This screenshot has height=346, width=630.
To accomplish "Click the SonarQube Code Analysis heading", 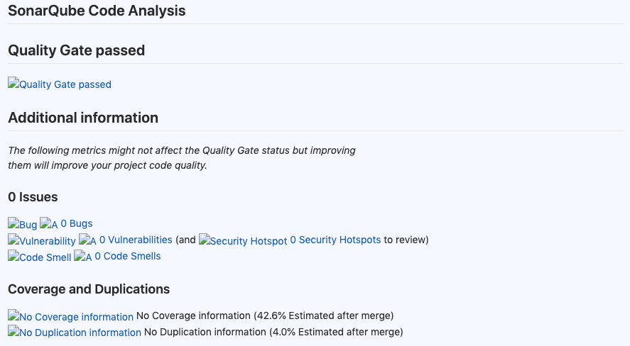I will click(x=97, y=11).
